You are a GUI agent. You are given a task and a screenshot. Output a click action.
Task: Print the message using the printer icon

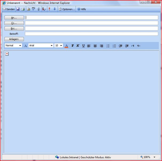point(23,9)
